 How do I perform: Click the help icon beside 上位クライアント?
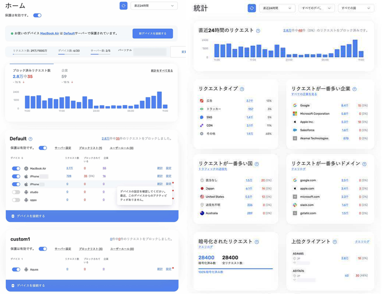[334, 241]
